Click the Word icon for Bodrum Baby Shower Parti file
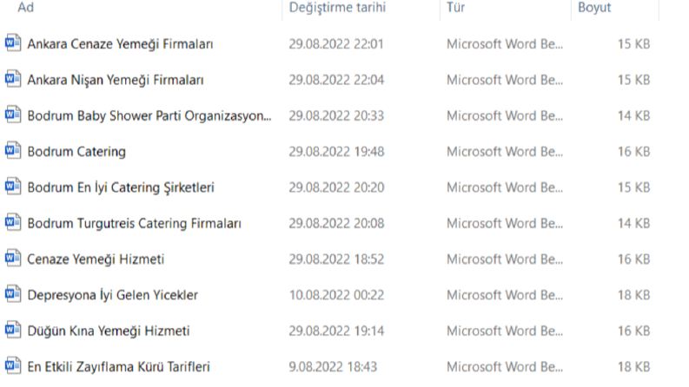 pyautogui.click(x=13, y=115)
